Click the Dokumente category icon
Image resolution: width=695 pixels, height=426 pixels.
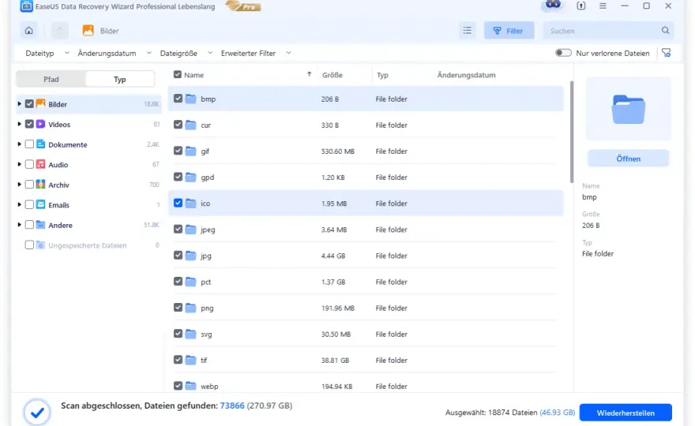click(40, 144)
